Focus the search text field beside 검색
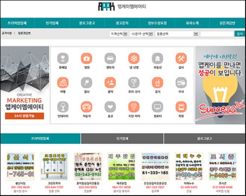The image size is (246, 196). (217, 34)
